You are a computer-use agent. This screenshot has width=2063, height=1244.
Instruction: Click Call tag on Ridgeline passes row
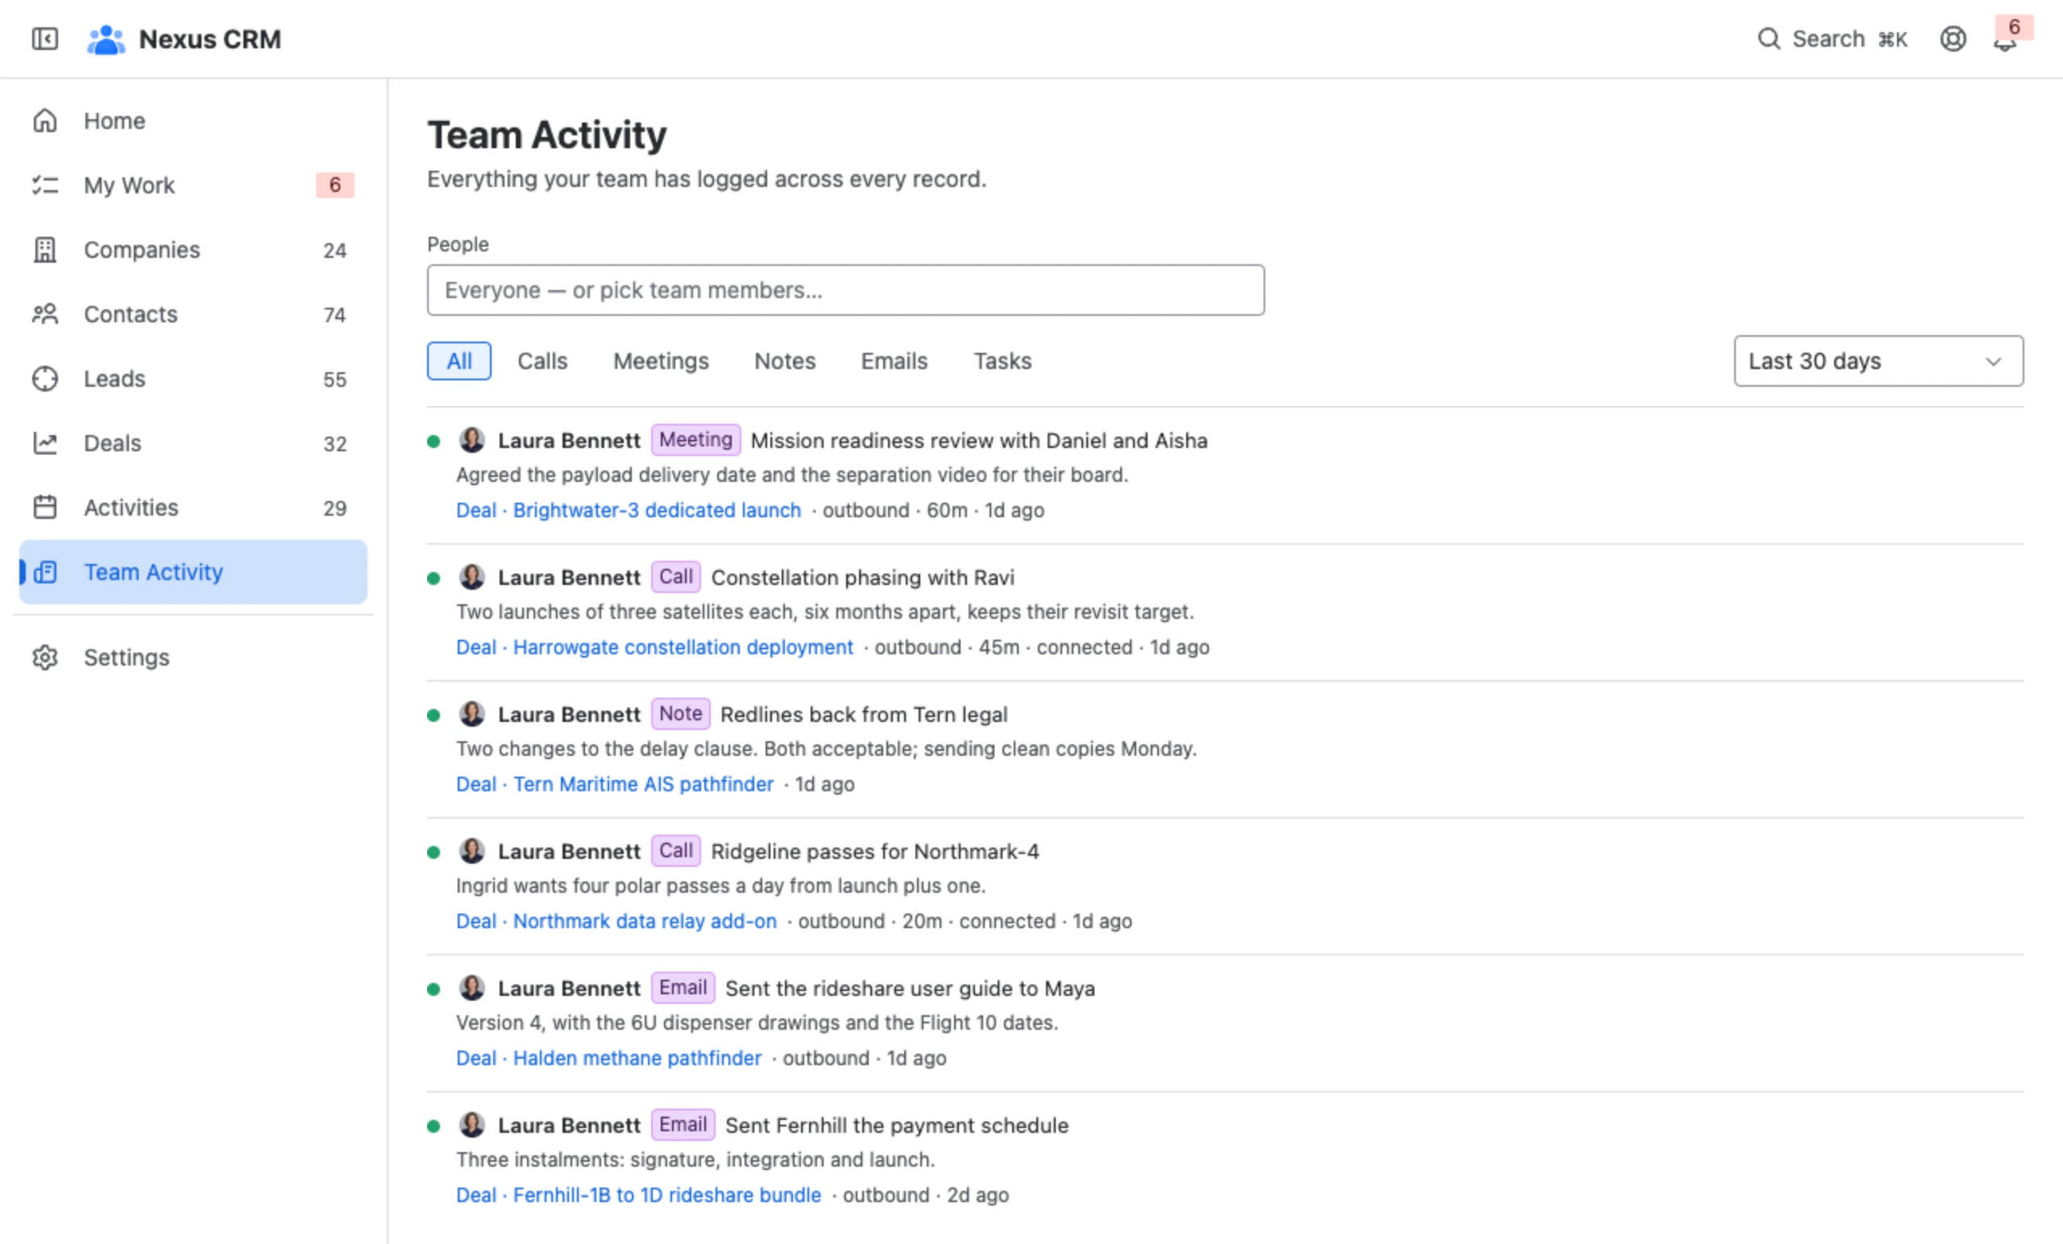(675, 850)
